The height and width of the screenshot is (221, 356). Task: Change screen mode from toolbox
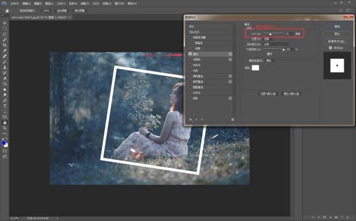pyautogui.click(x=5, y=157)
